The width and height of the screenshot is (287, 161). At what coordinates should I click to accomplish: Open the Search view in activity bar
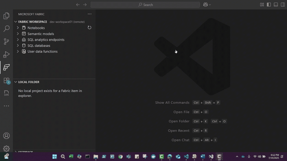[x=6, y=29]
